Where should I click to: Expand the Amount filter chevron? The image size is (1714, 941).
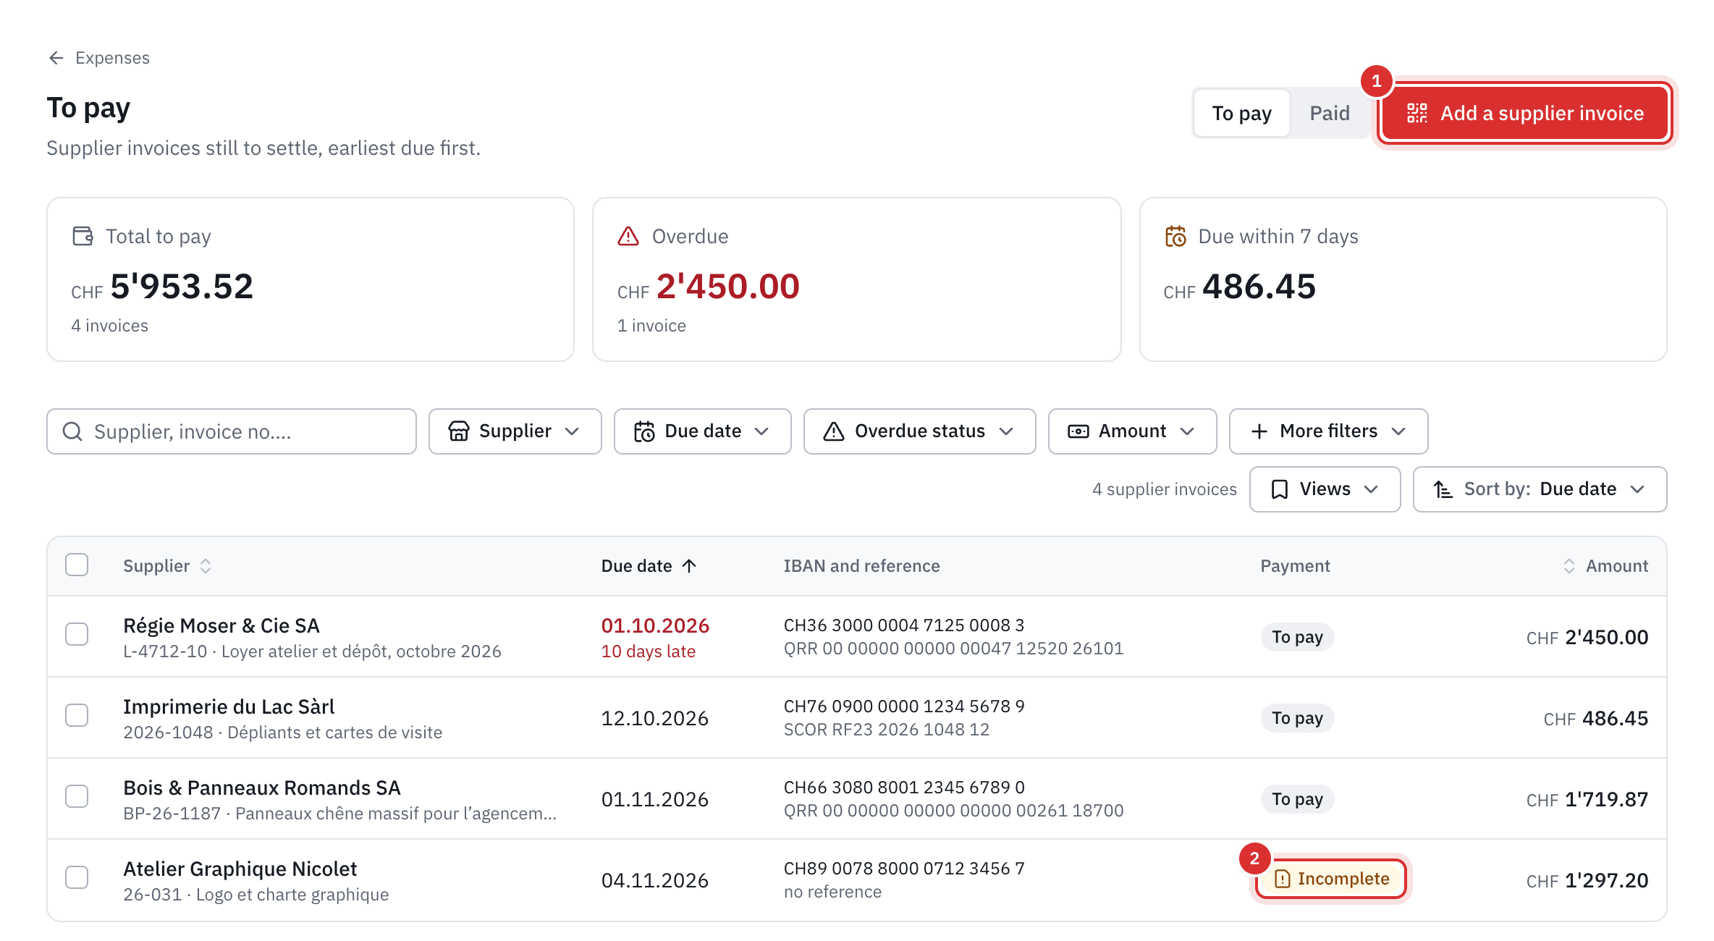click(x=1187, y=431)
